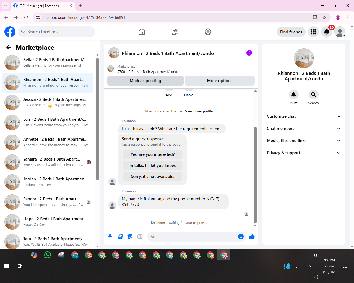Open the account profile avatar menu

[x=340, y=32]
